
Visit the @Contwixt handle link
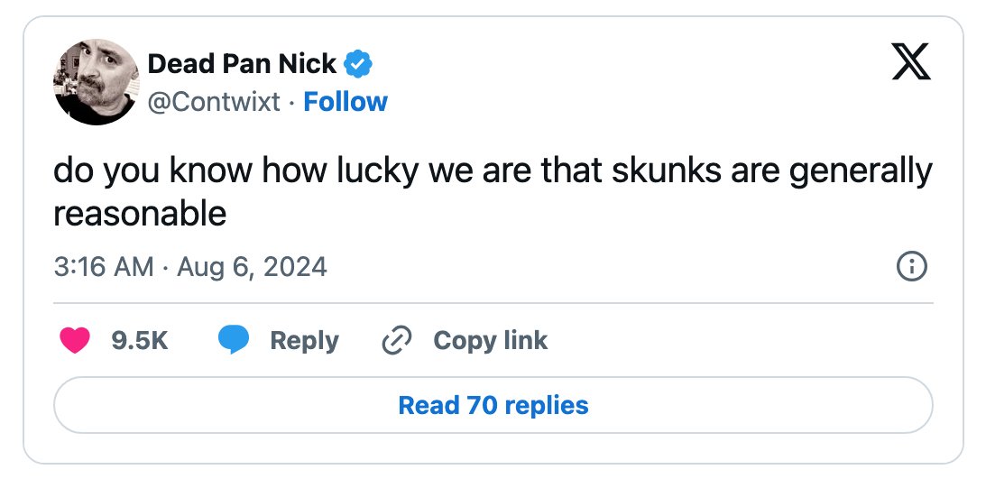tap(214, 102)
